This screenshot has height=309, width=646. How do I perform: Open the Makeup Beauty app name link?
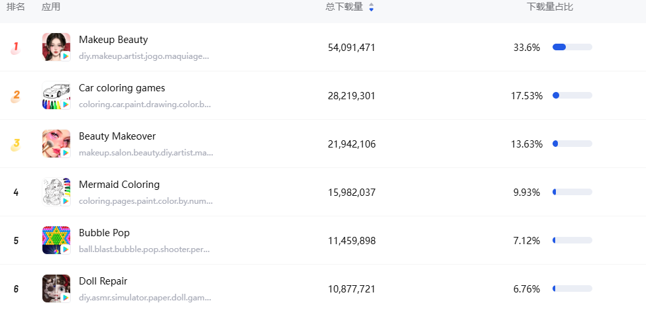coord(113,40)
